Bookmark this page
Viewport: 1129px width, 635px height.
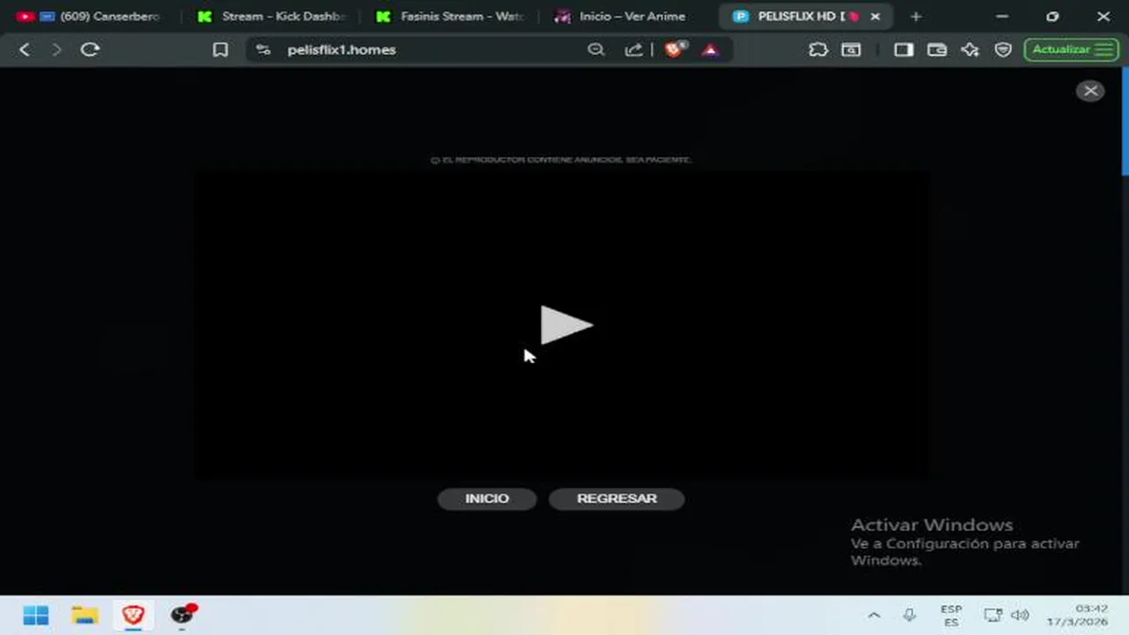[x=221, y=50]
